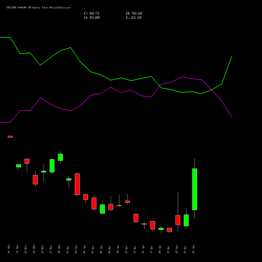Click the tall green candle above 24 Apr
This screenshot has height=262, width=262.
tap(194, 189)
